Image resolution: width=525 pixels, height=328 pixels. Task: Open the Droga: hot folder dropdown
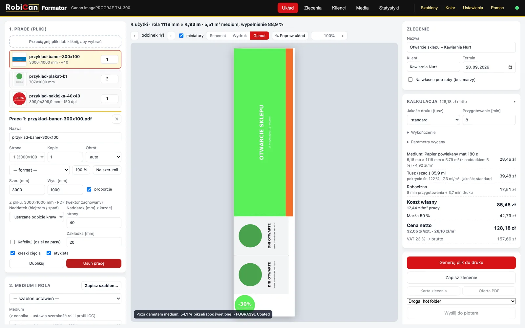pos(461,301)
